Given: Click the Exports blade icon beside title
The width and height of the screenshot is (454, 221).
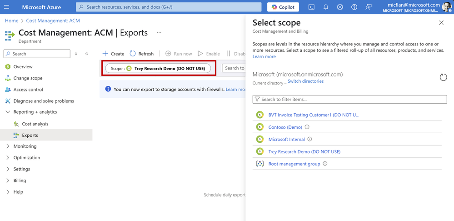Looking at the screenshot, I should point(10,35).
